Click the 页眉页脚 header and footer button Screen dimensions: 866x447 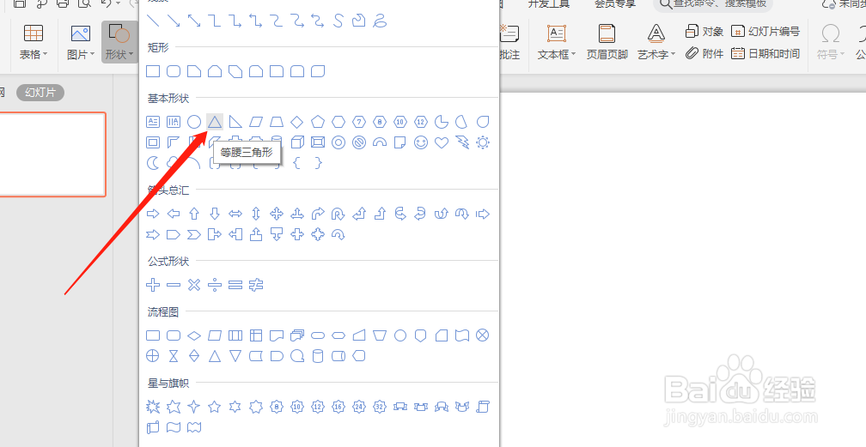[607, 41]
